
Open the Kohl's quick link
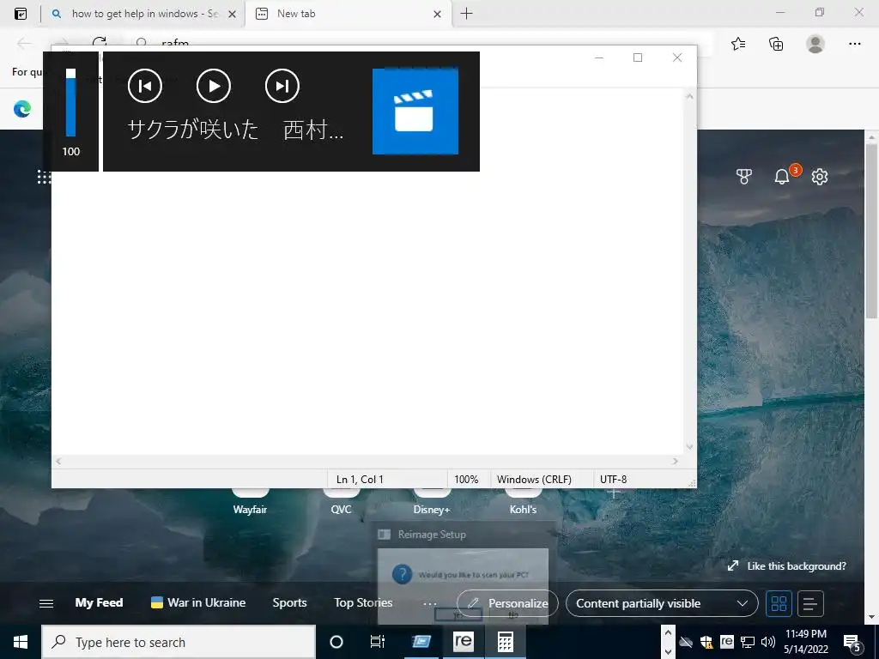point(523,510)
